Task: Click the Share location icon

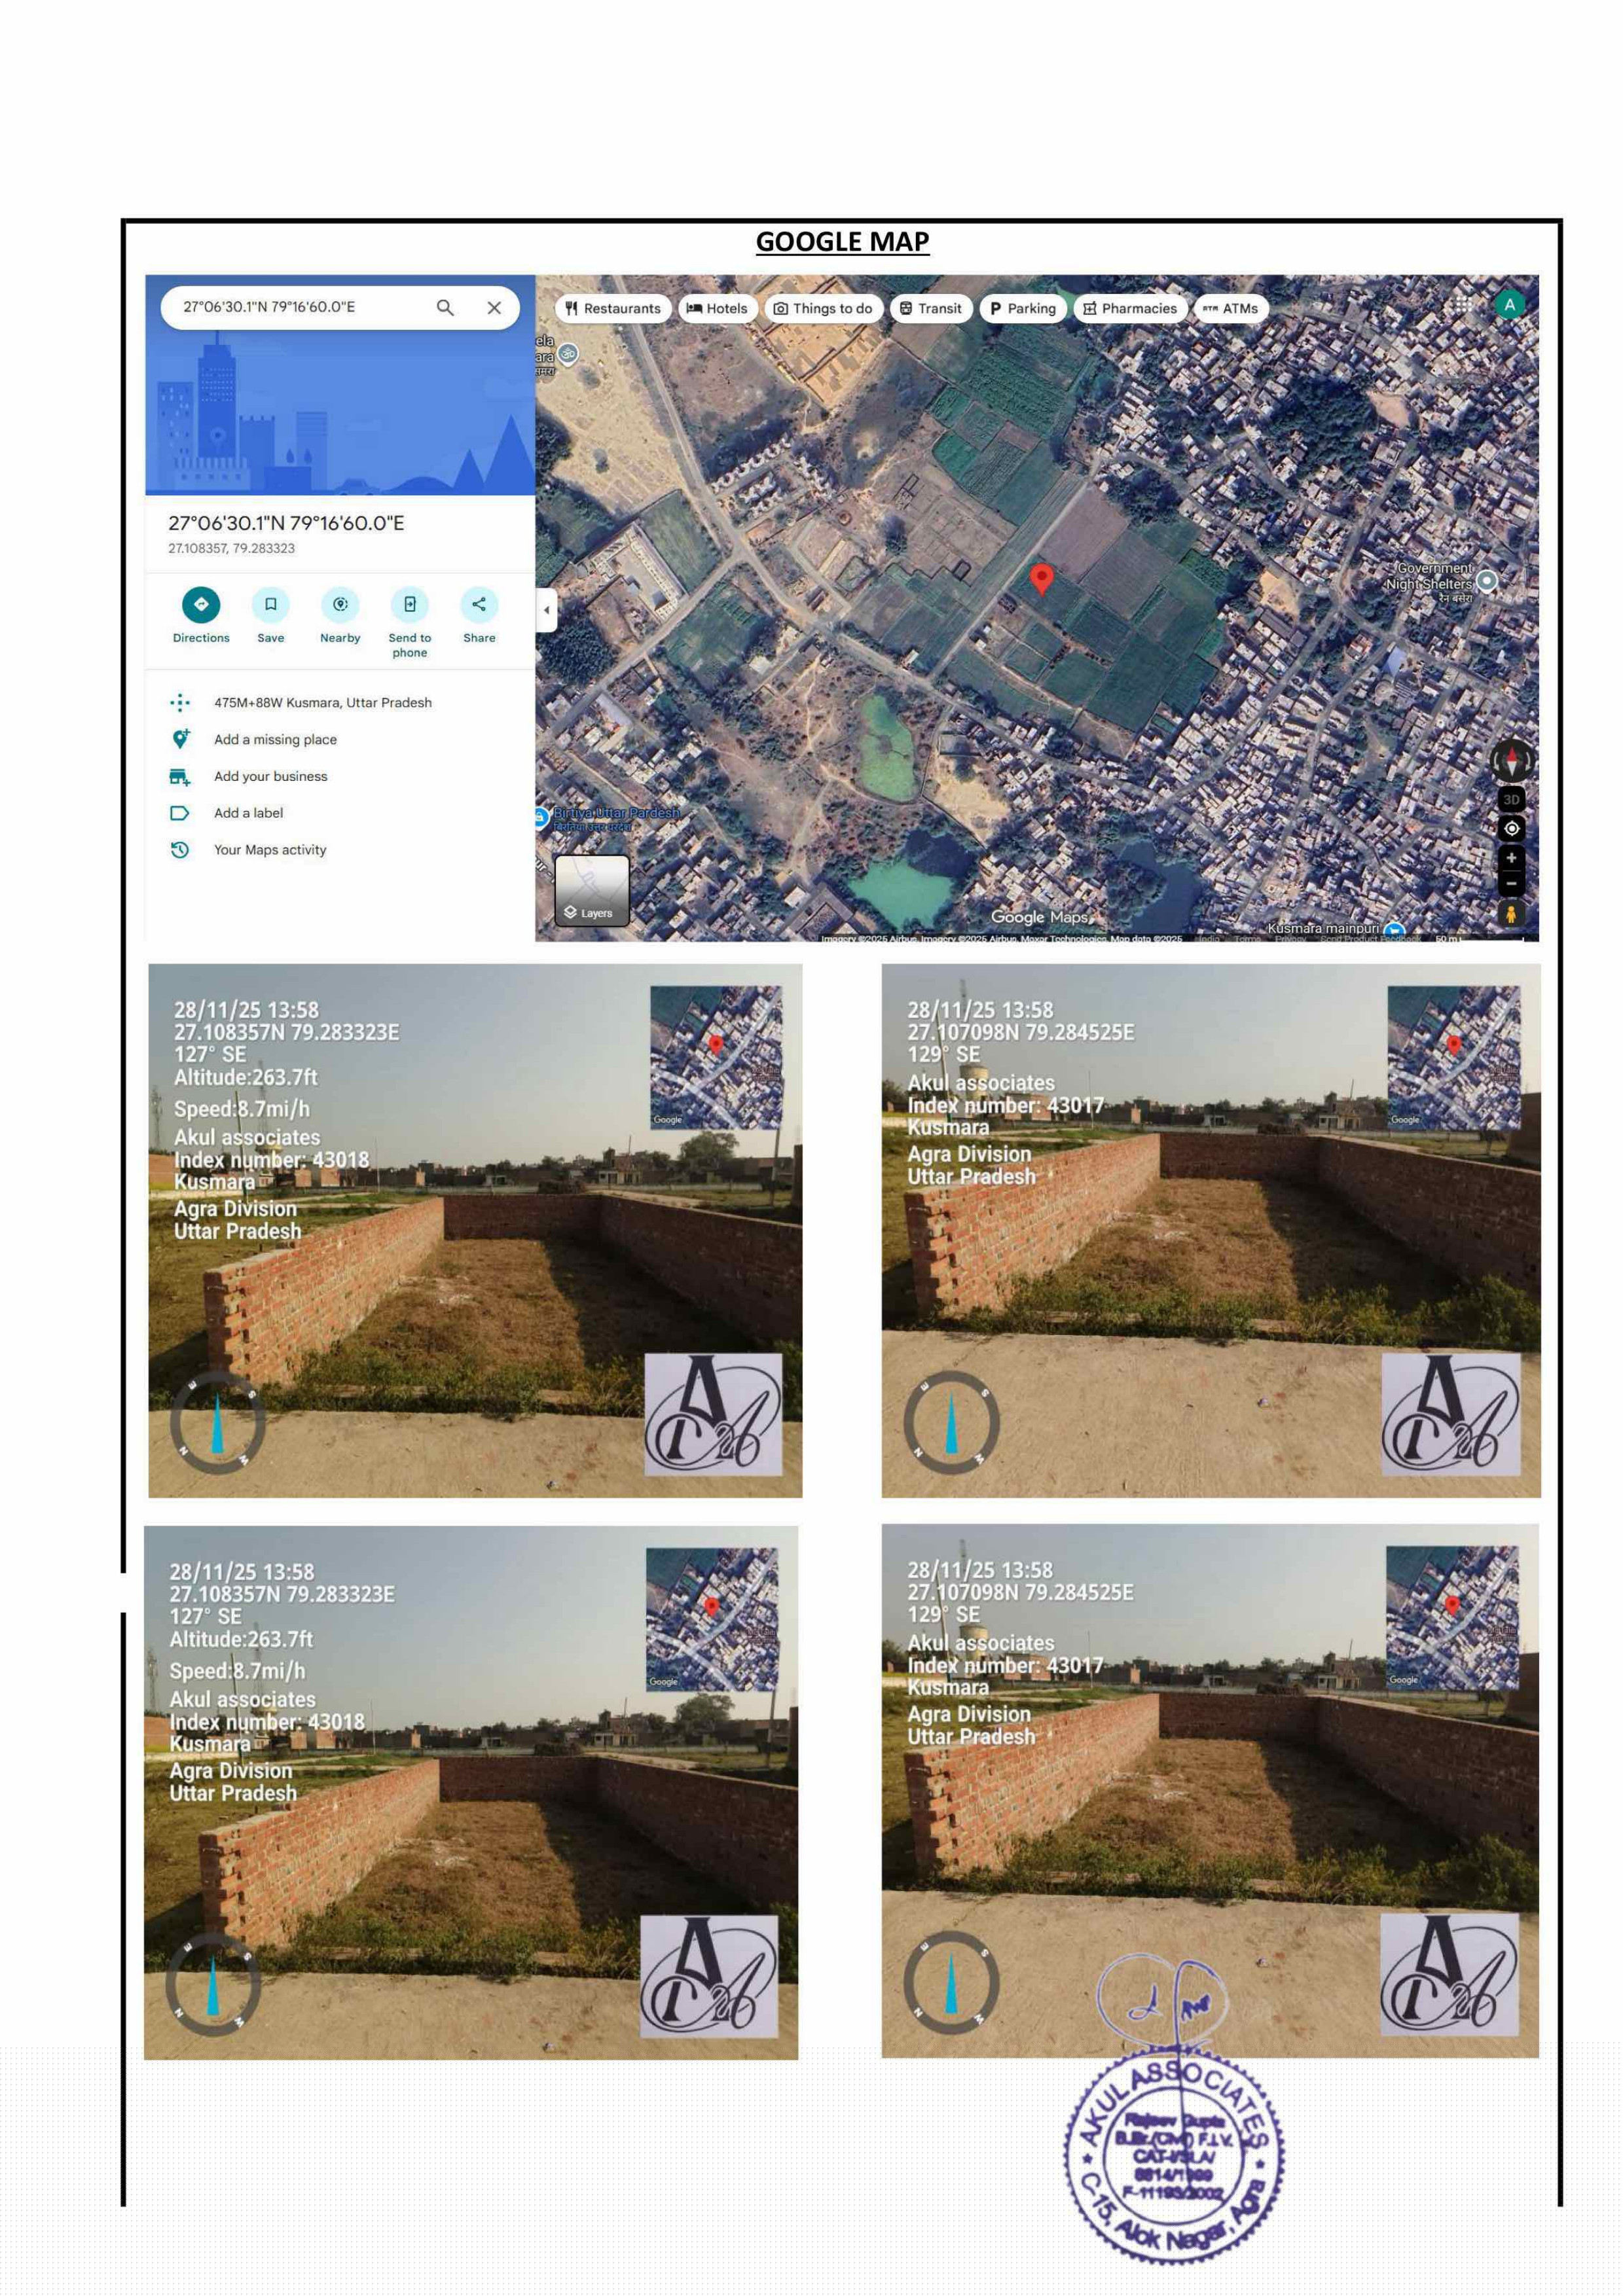Action: point(479,604)
